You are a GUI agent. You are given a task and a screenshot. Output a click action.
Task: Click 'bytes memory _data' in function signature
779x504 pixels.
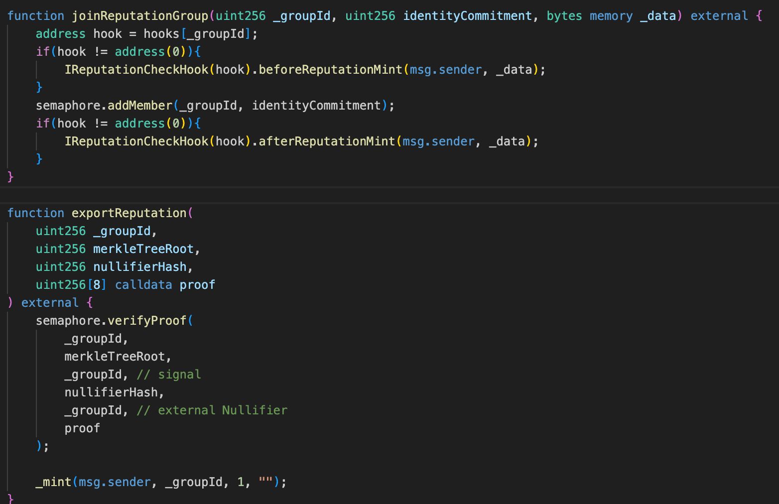[611, 16]
